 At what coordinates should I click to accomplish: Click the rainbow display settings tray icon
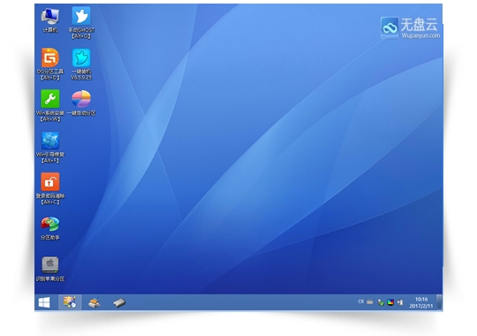[390, 302]
